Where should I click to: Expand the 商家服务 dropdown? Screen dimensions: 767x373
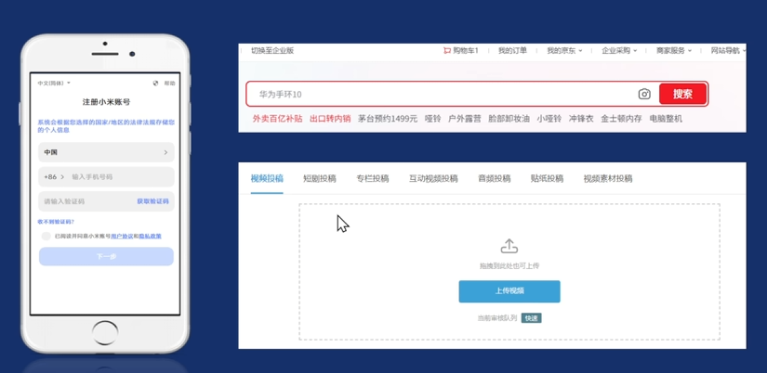point(674,51)
